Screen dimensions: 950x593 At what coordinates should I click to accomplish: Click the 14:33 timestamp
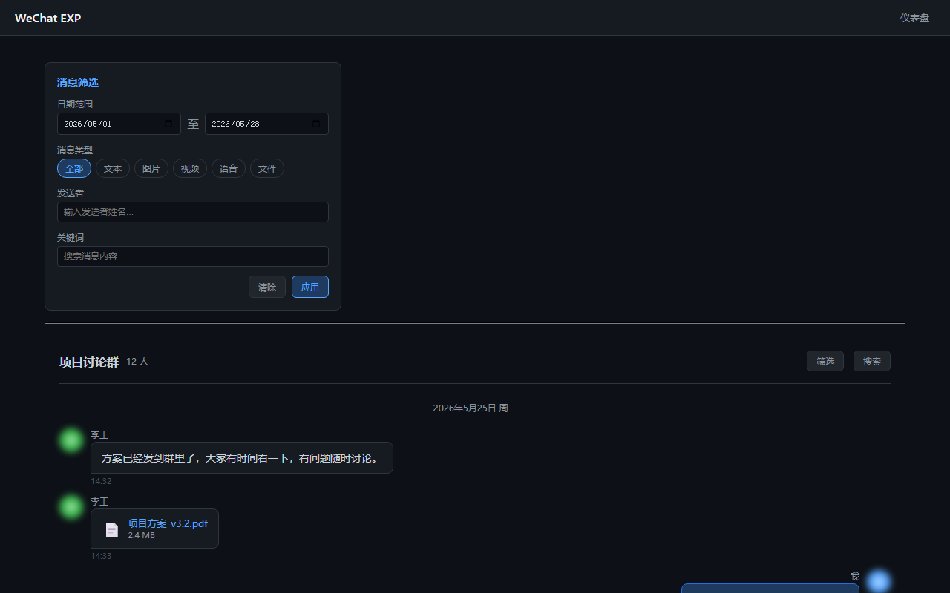[101, 556]
